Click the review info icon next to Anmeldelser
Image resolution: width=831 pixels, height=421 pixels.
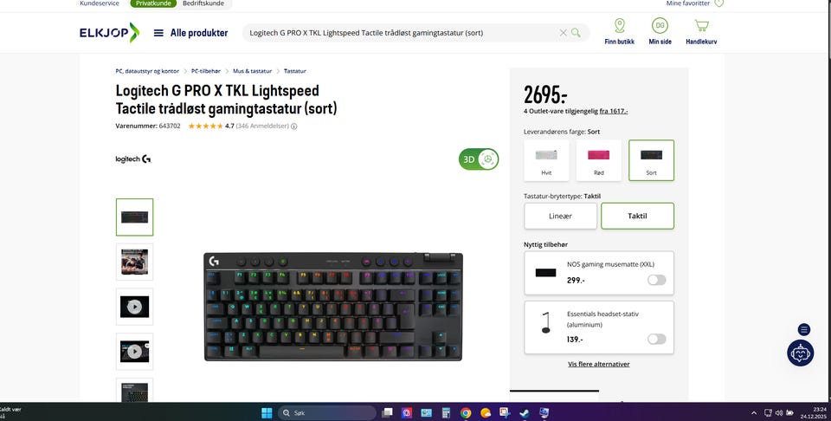294,126
